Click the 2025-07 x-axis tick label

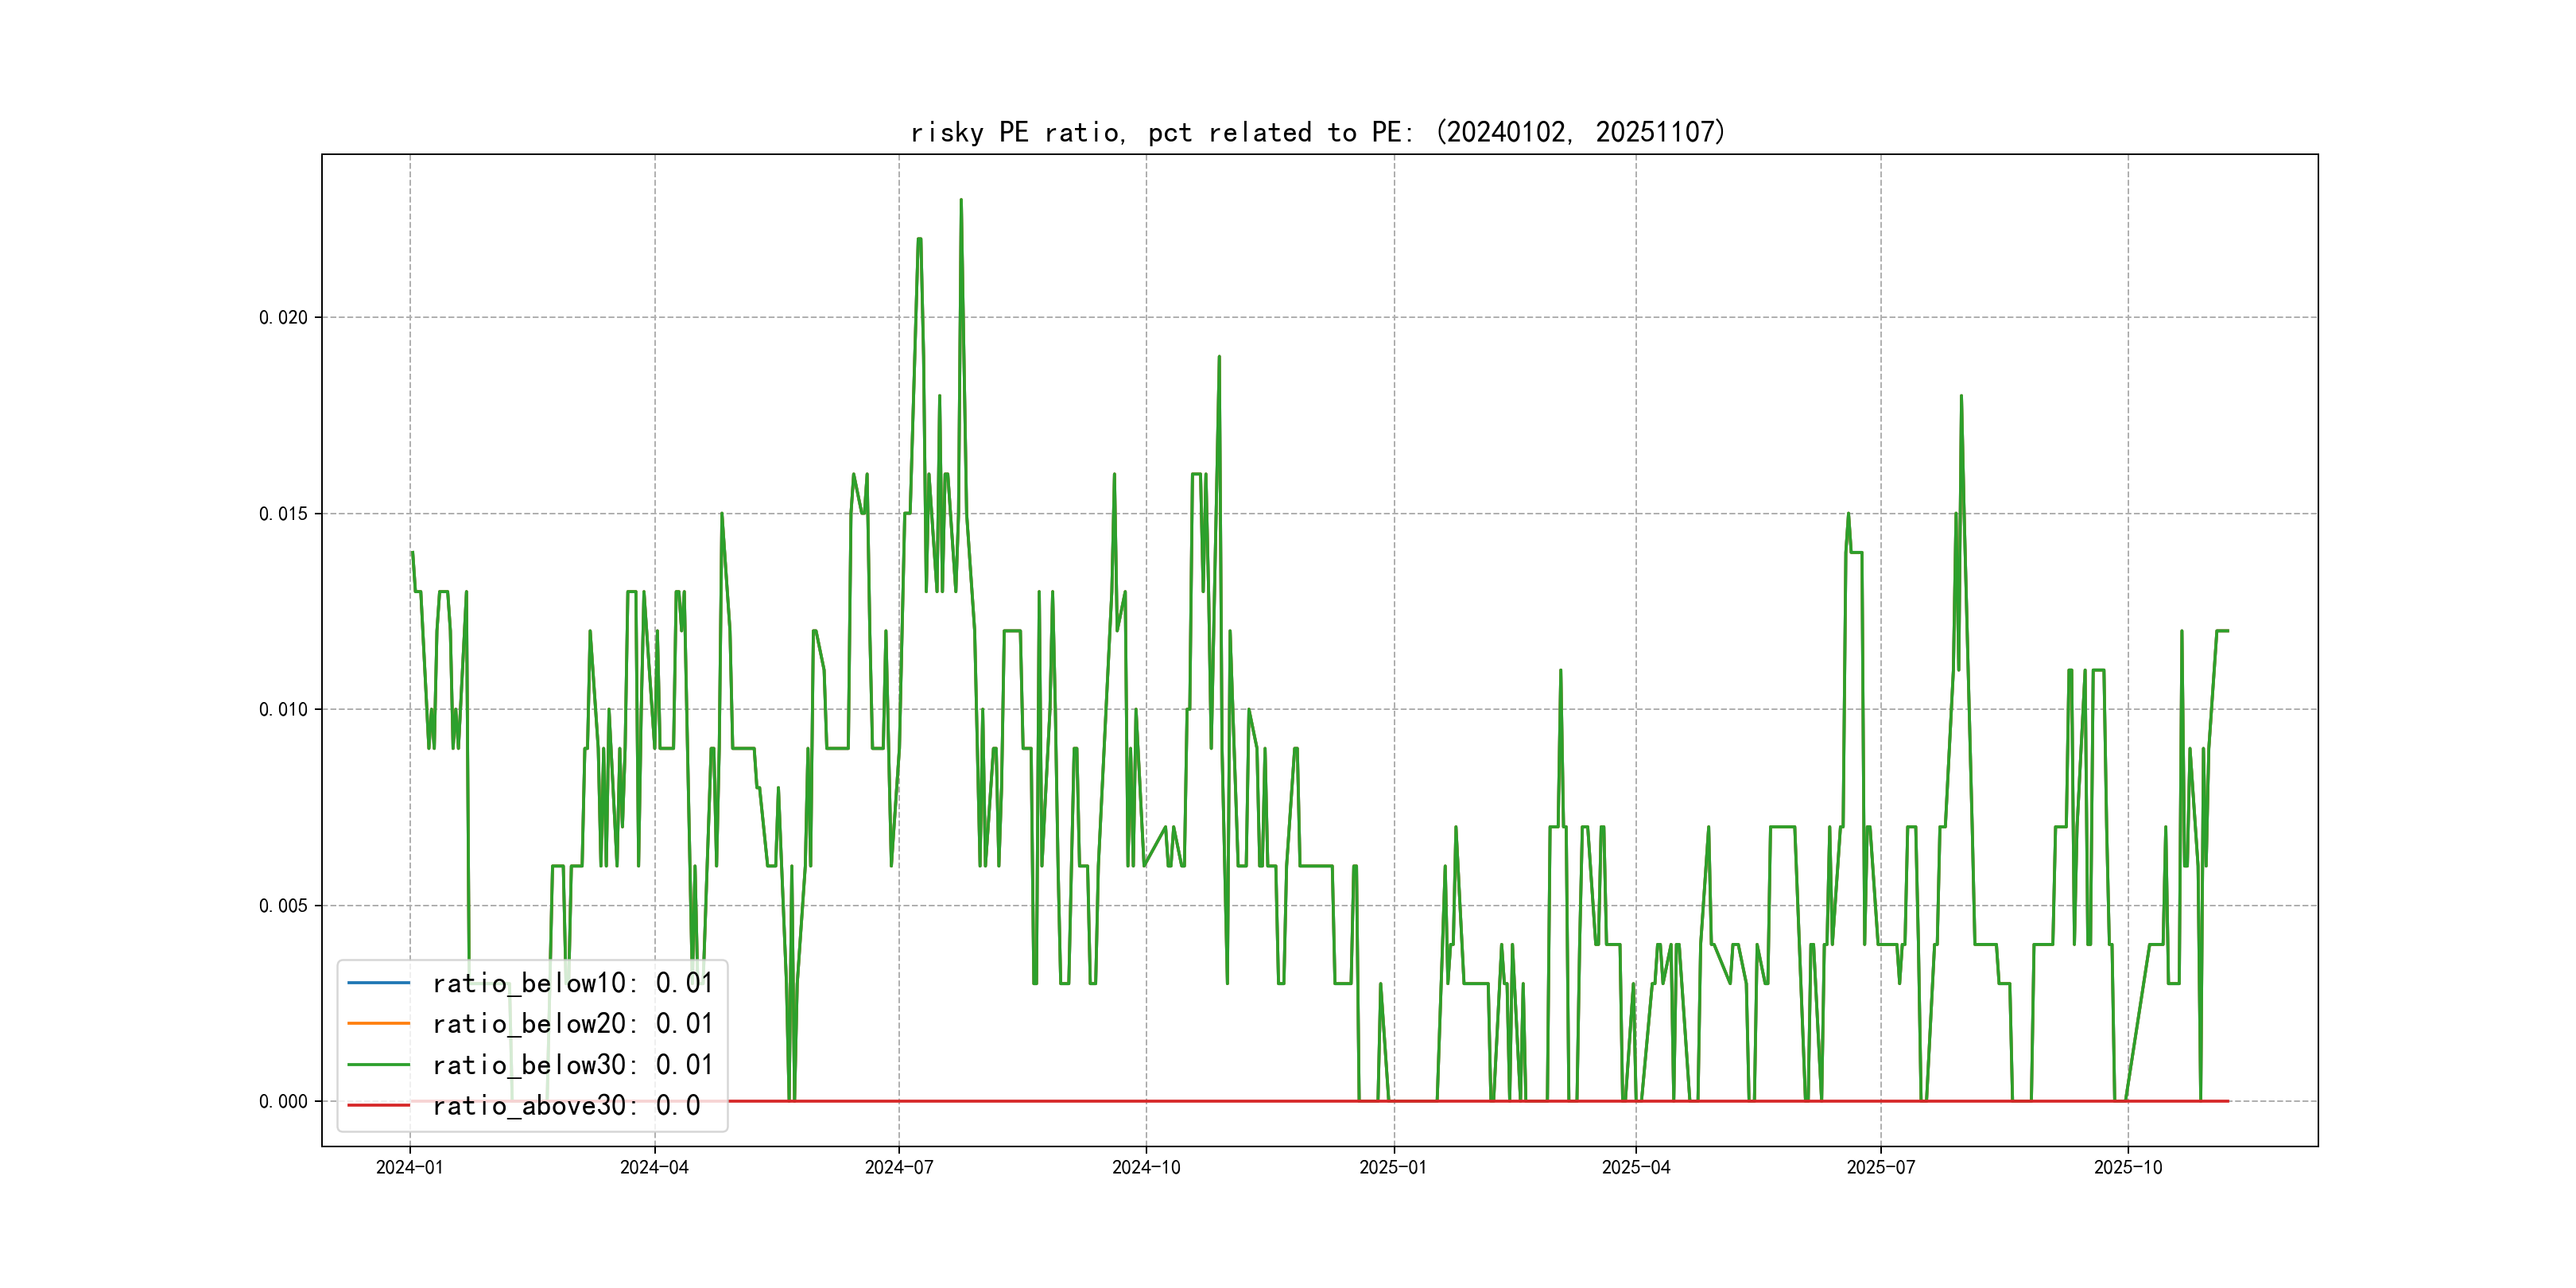coord(1881,1168)
